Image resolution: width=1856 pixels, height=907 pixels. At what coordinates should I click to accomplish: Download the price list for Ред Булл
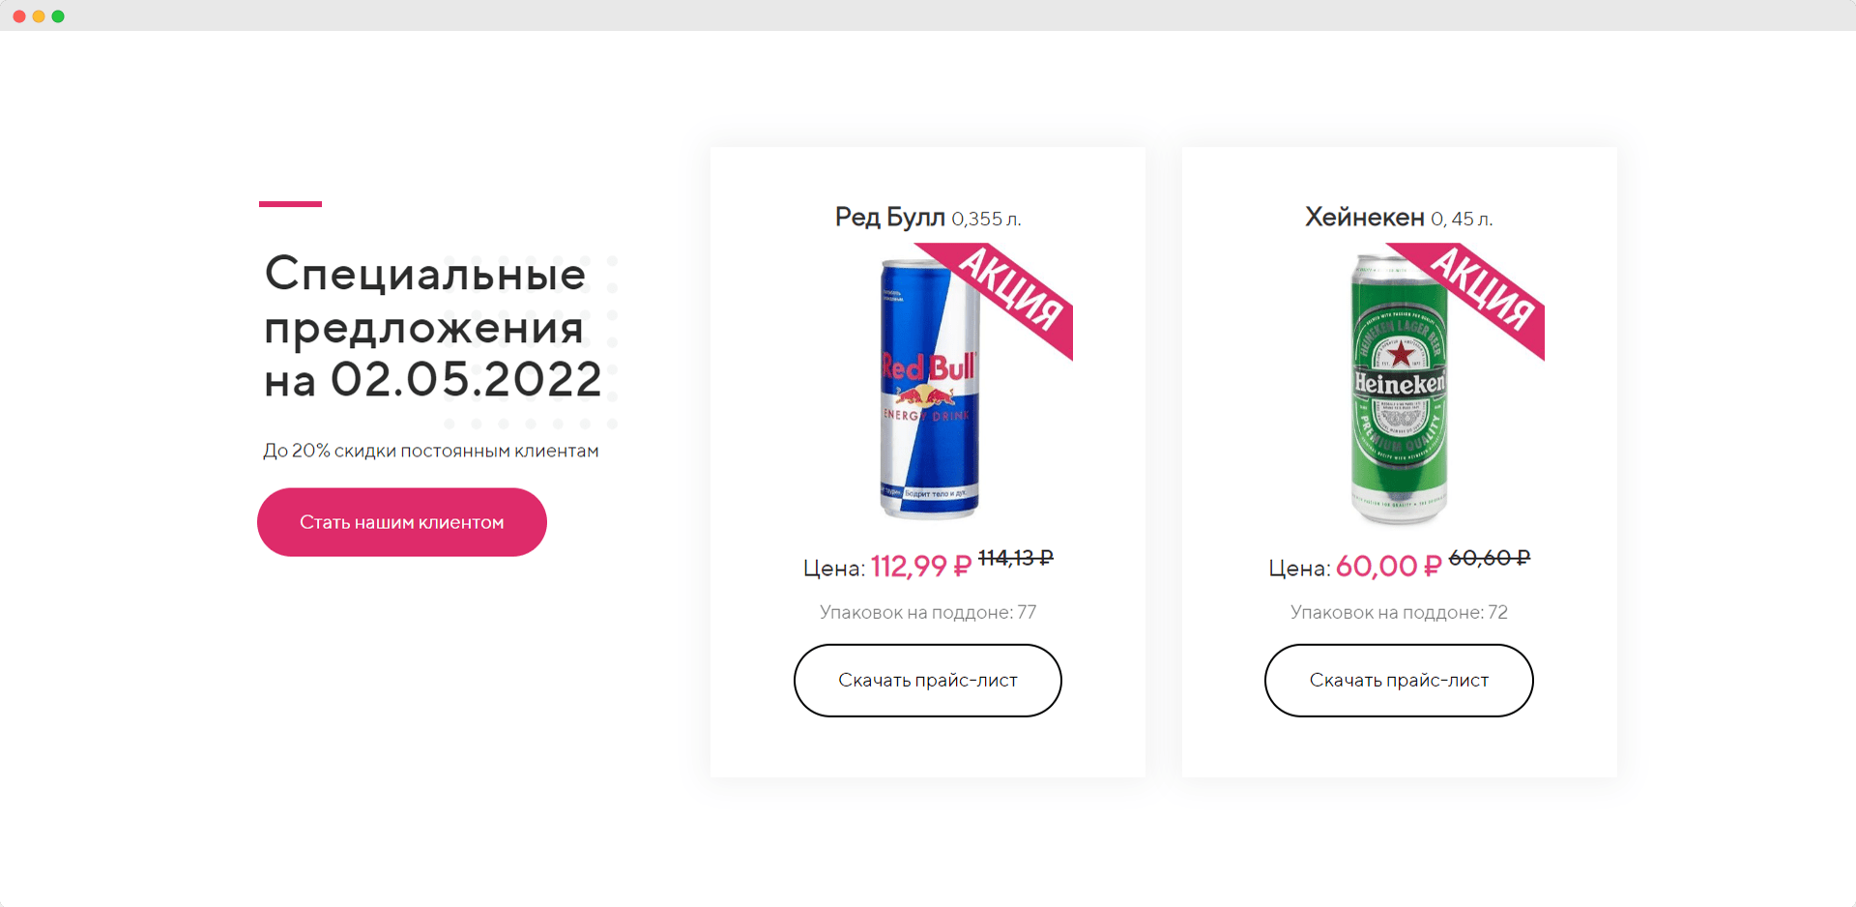pos(928,680)
